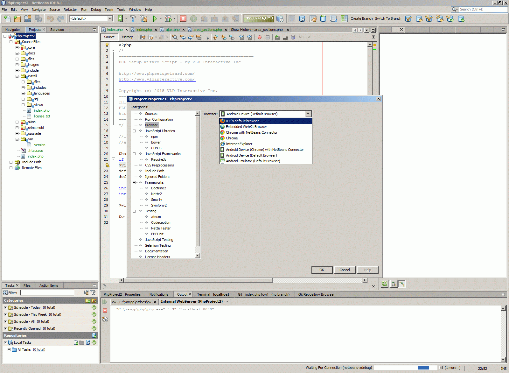
Task: Click the re-run arrows icon in the Output panel
Action: tap(105, 302)
